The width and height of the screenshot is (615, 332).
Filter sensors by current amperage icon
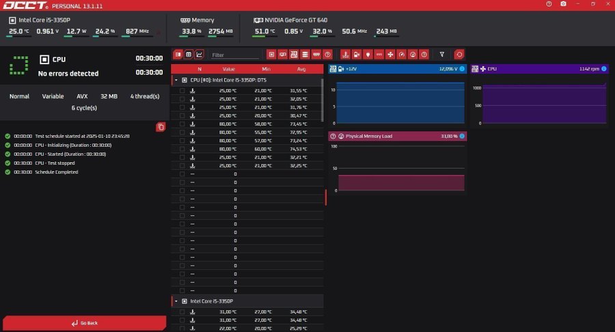point(379,55)
